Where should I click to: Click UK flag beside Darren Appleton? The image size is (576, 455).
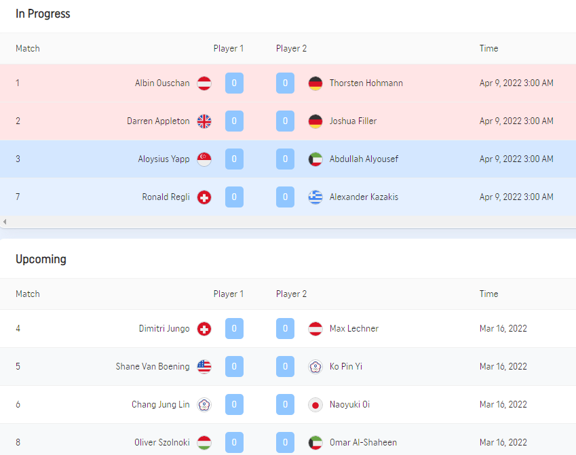pos(204,121)
